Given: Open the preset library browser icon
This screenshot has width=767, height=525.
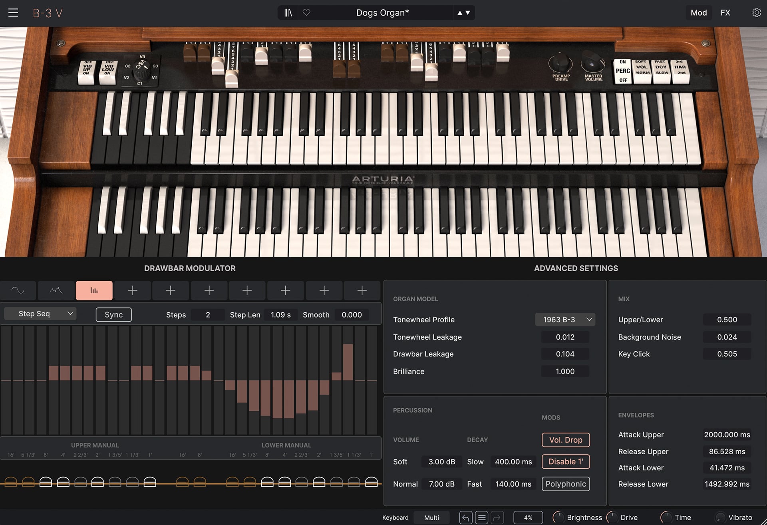Looking at the screenshot, I should (288, 13).
